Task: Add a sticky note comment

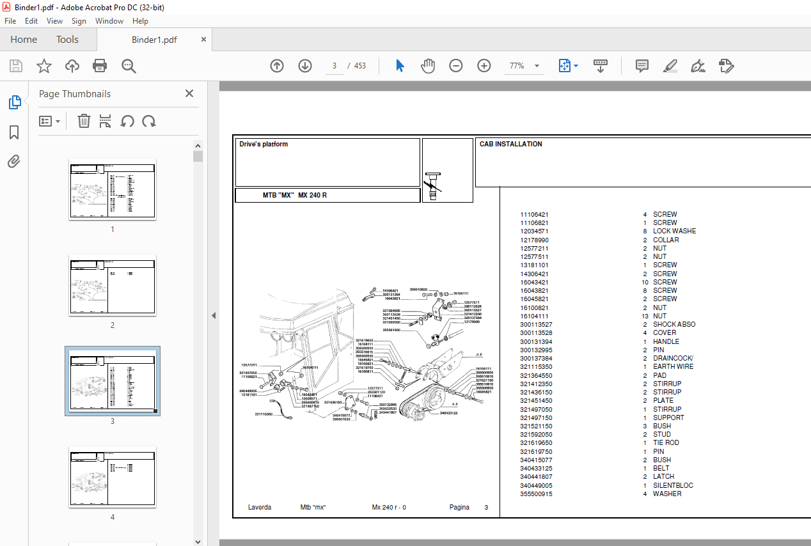Action: point(642,66)
